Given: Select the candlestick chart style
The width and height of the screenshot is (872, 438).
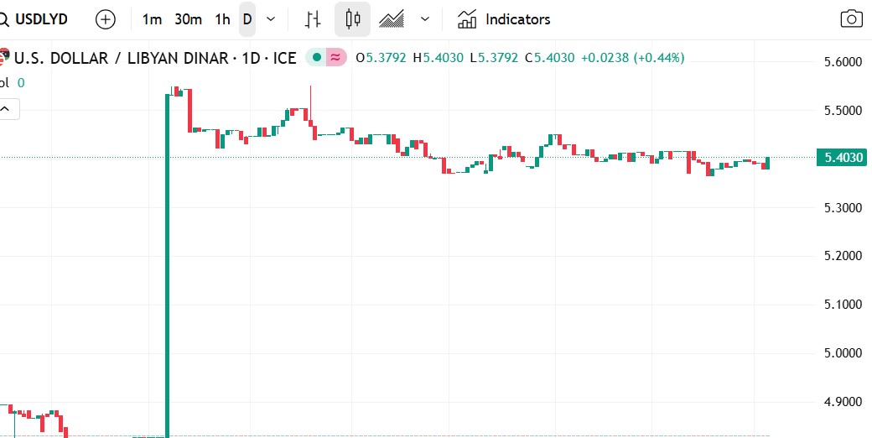Looking at the screenshot, I should click(x=352, y=19).
